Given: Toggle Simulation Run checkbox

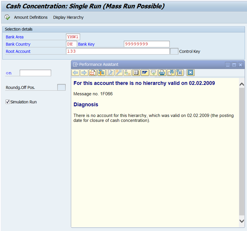Looking at the screenshot, I should coord(8,102).
